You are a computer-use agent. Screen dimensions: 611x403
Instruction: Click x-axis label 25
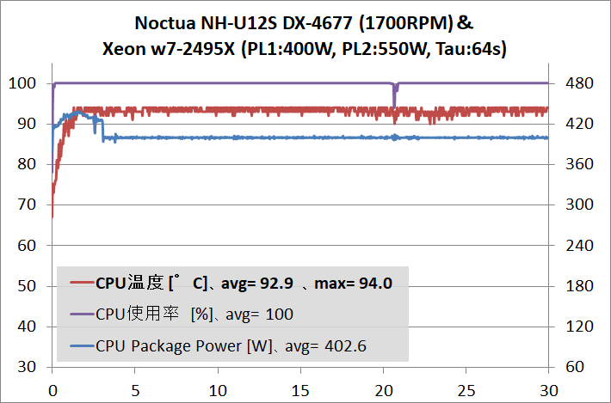tap(466, 391)
